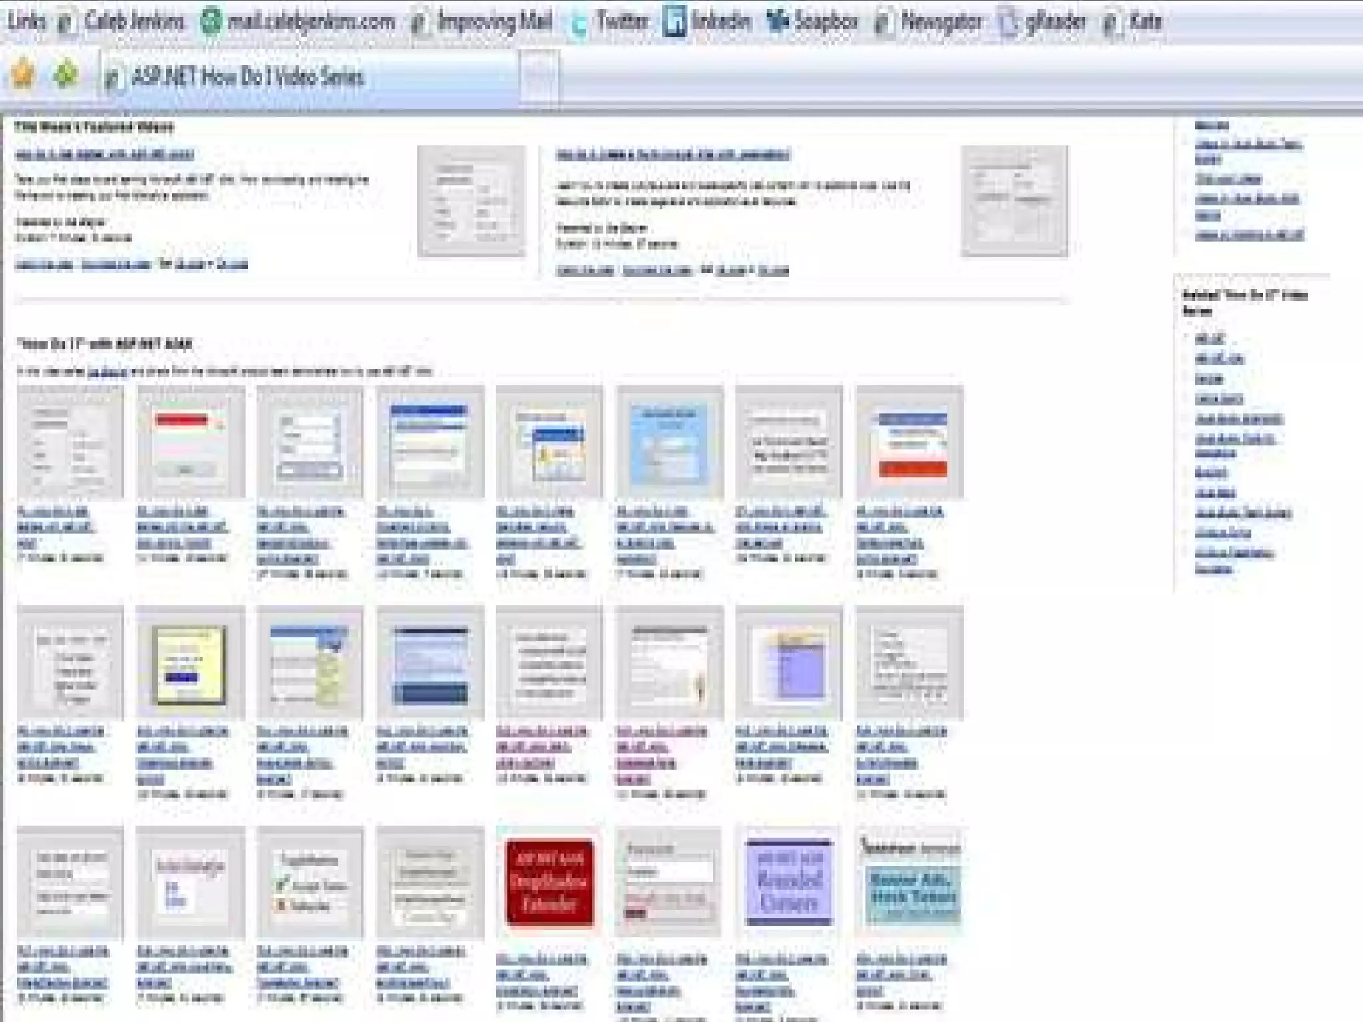Image resolution: width=1363 pixels, height=1022 pixels.
Task: Open the Soapbox favorites bar shortcut
Action: [813, 21]
